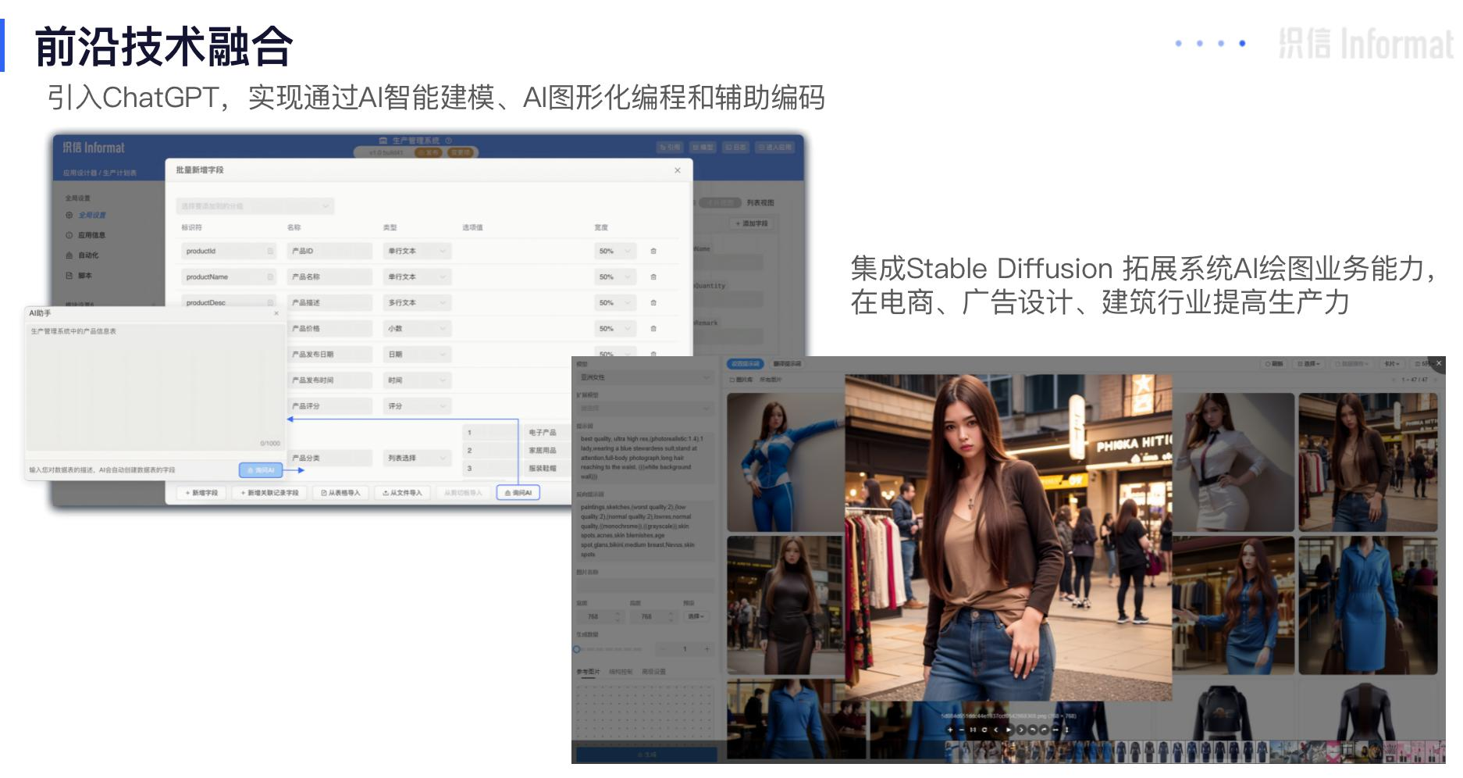The width and height of the screenshot is (1463, 778).
Task: Click 询问AI button in AI助手 panel
Action: pyautogui.click(x=260, y=470)
